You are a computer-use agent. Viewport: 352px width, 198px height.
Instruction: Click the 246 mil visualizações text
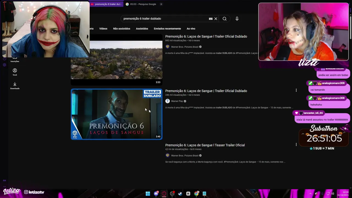[176, 95]
